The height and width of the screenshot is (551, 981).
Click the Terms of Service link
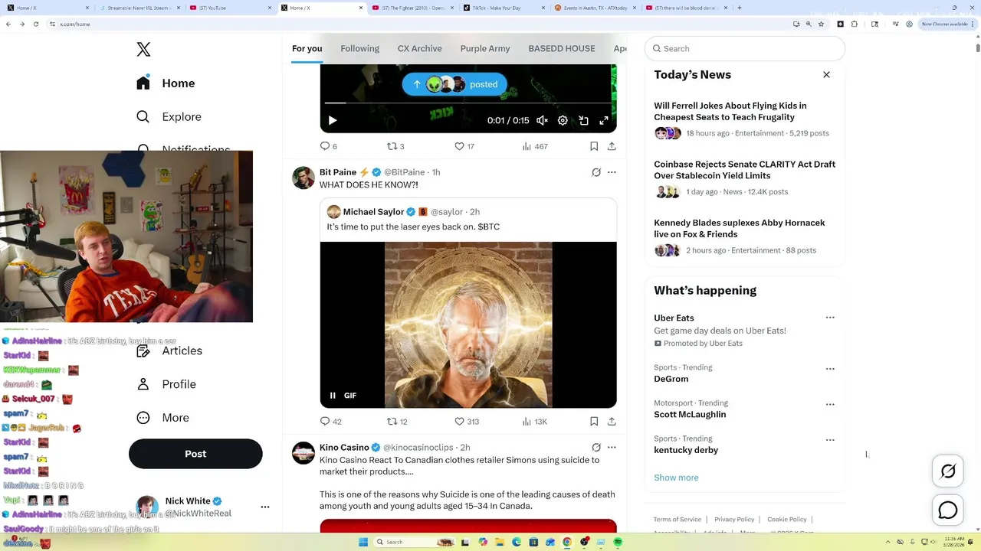[678, 520]
